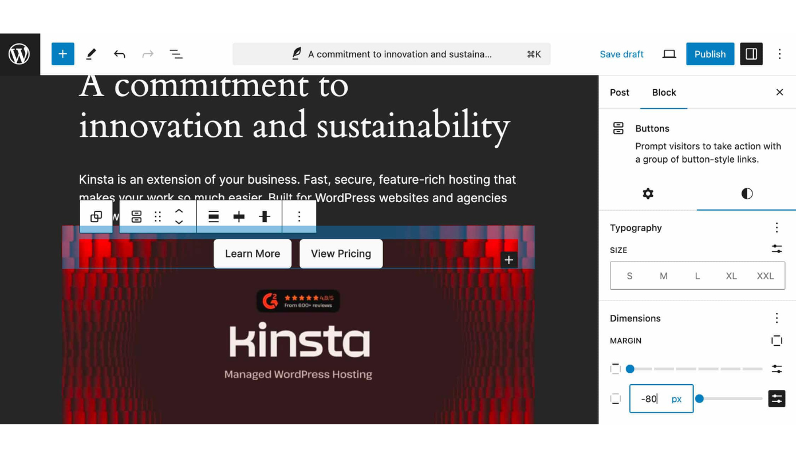The image size is (796, 458).
Task: Open the align block toolbar icon
Action: coord(213,216)
